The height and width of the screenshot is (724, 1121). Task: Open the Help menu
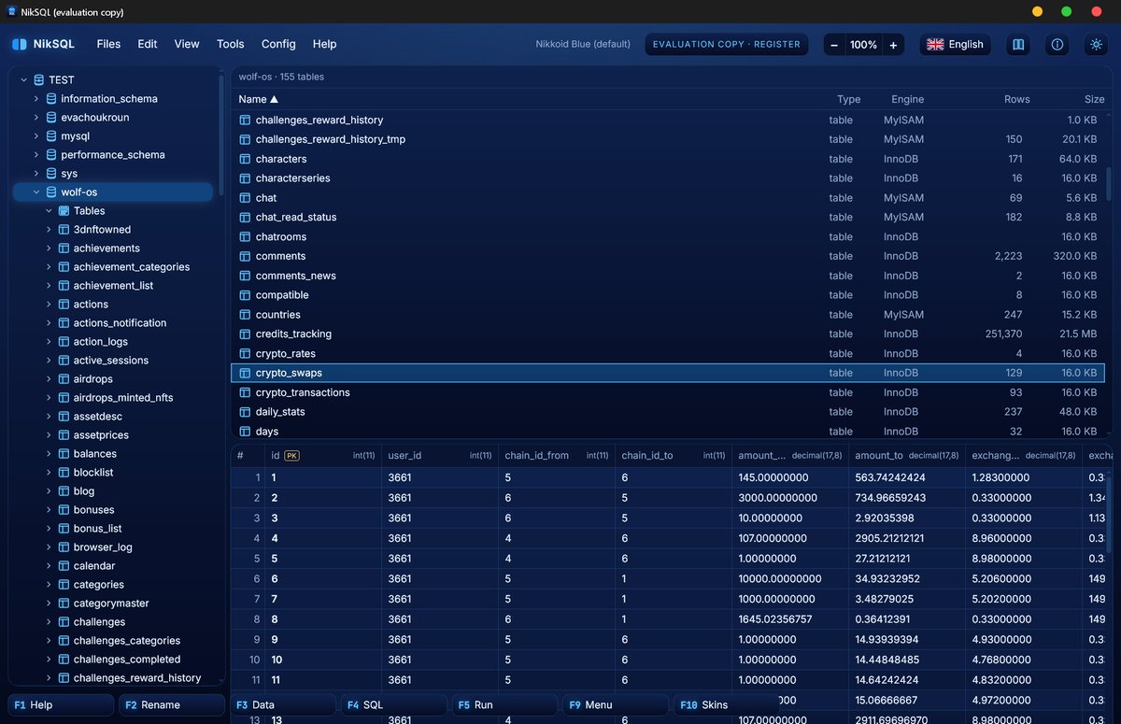(x=324, y=44)
